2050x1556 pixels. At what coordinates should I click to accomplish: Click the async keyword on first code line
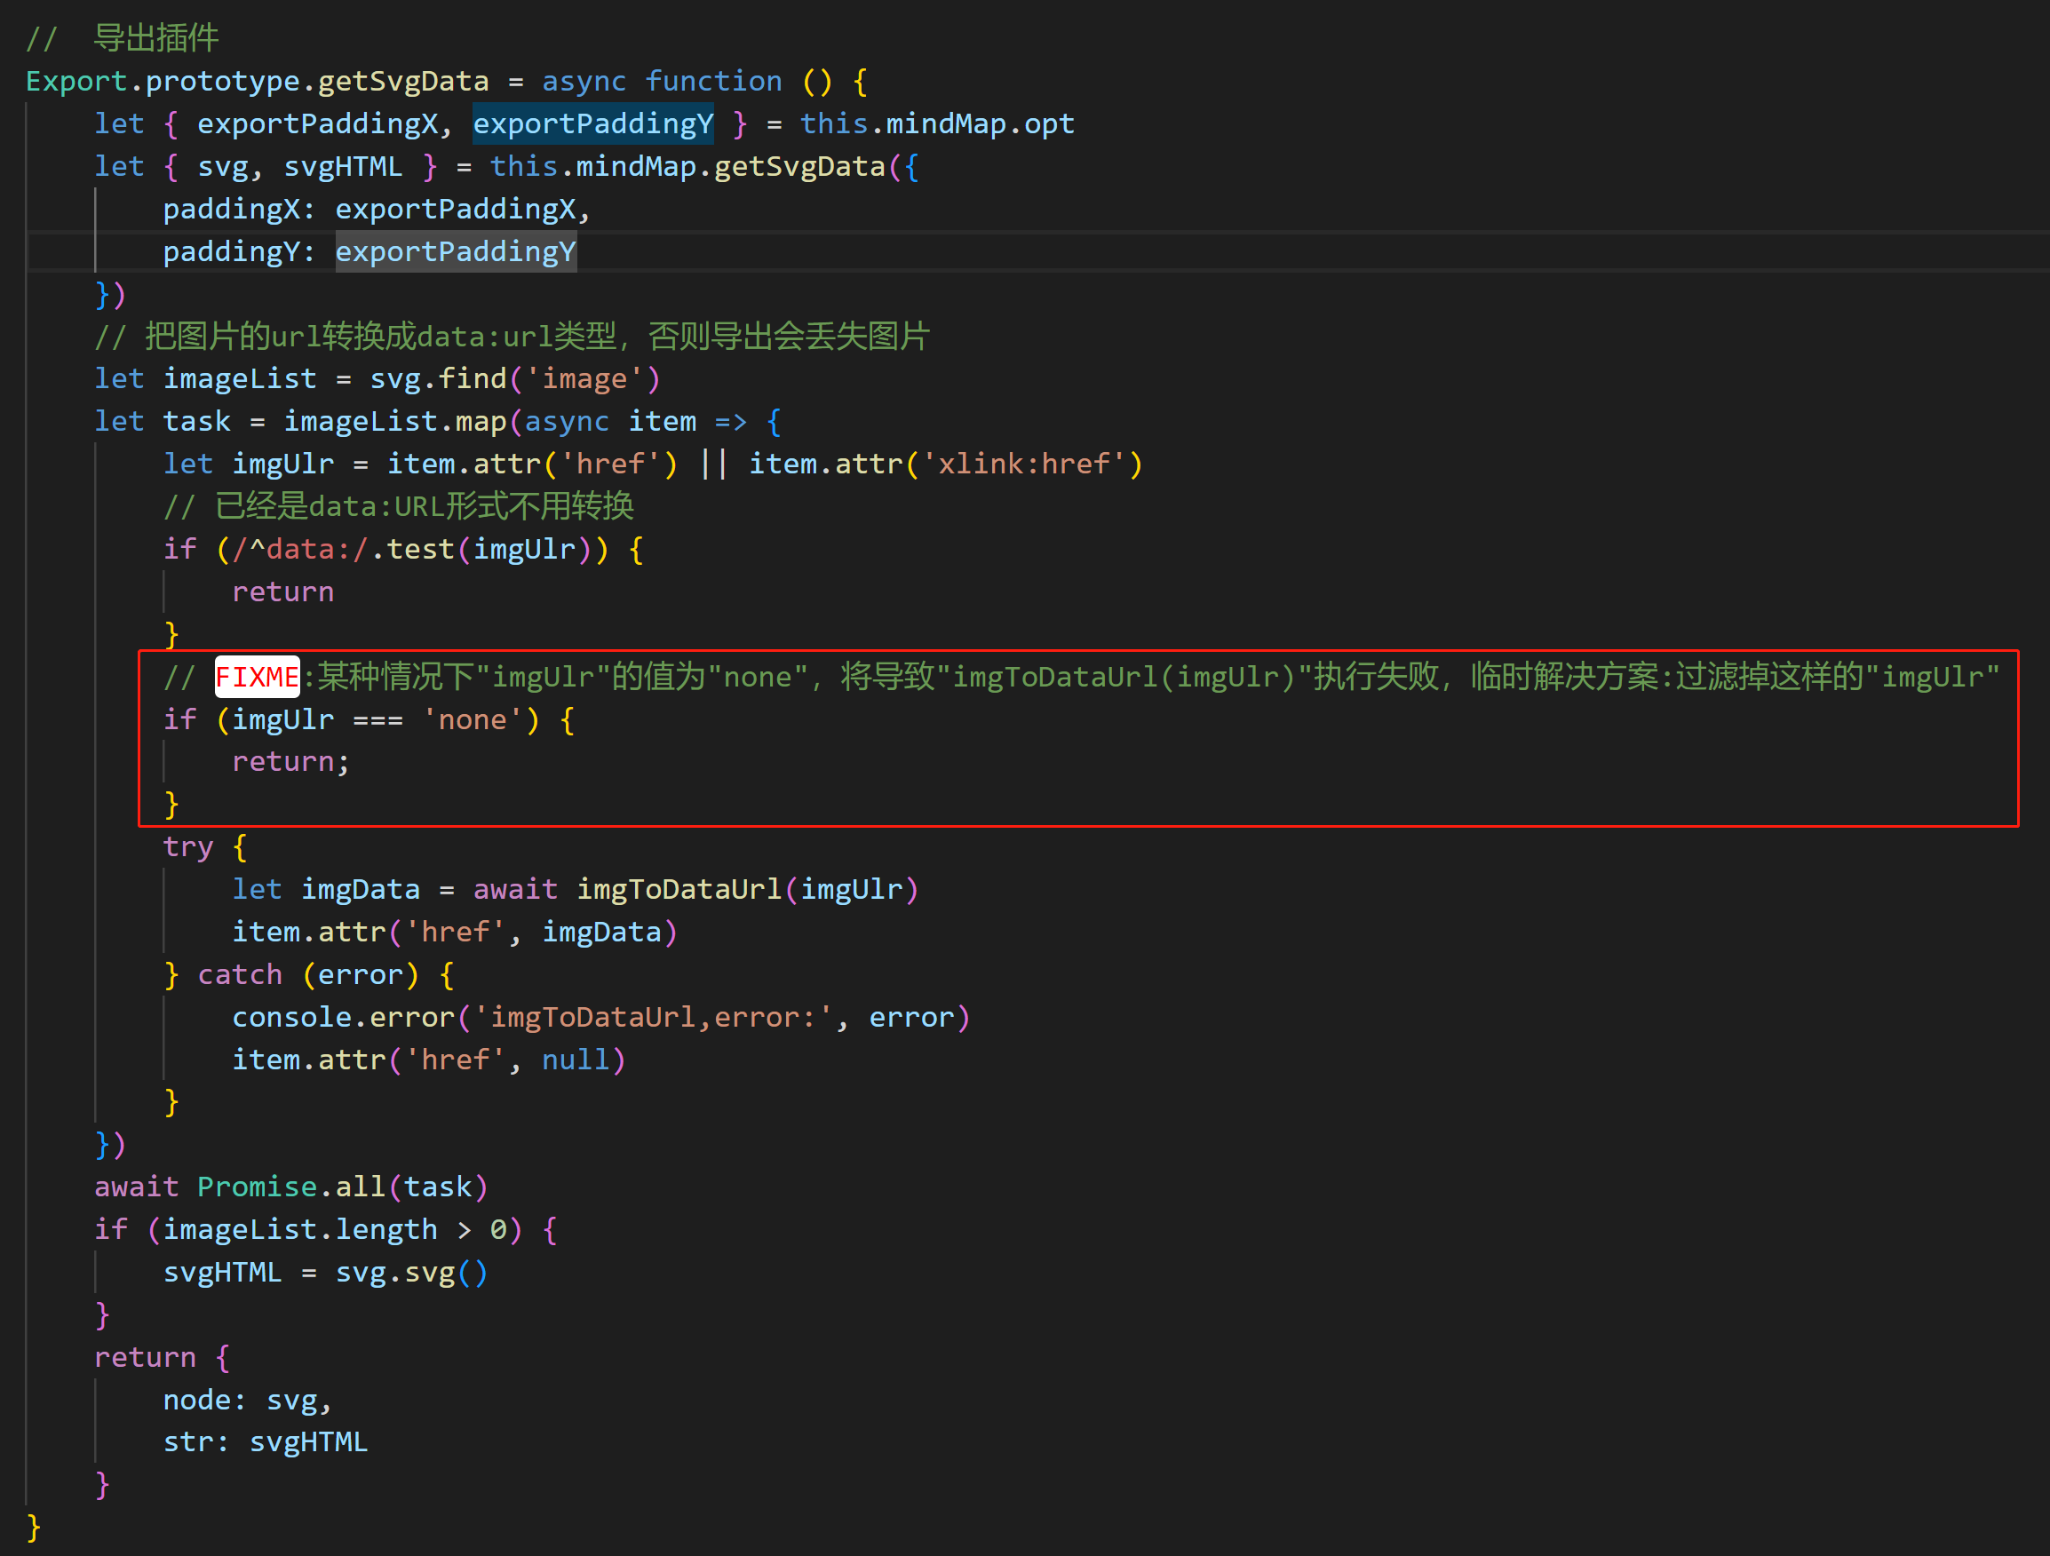pyautogui.click(x=583, y=81)
